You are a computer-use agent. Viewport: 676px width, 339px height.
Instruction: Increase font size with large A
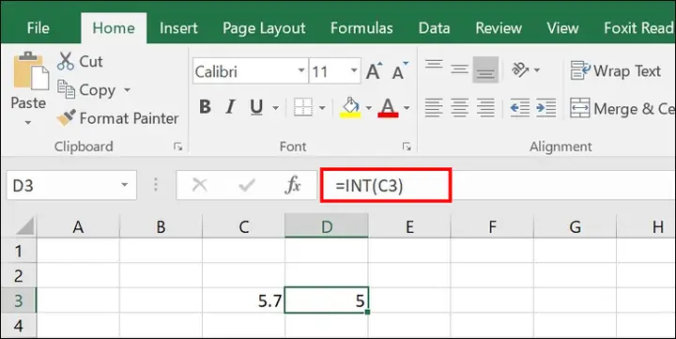click(x=374, y=71)
